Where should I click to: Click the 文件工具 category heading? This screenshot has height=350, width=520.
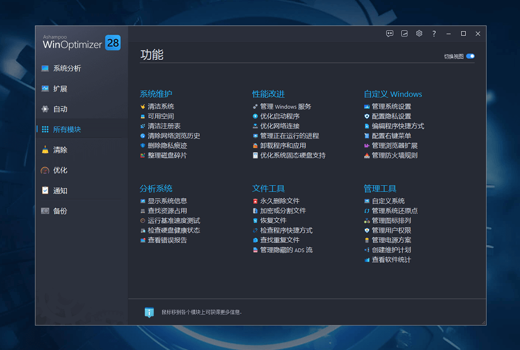tap(268, 188)
